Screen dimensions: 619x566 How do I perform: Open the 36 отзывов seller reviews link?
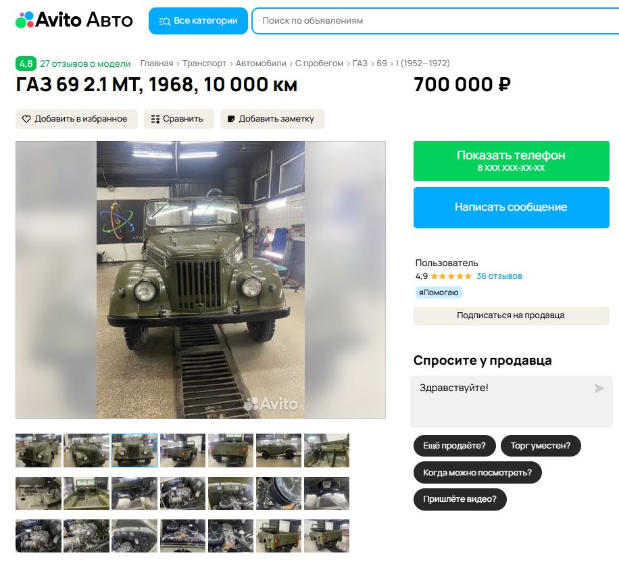(x=499, y=276)
